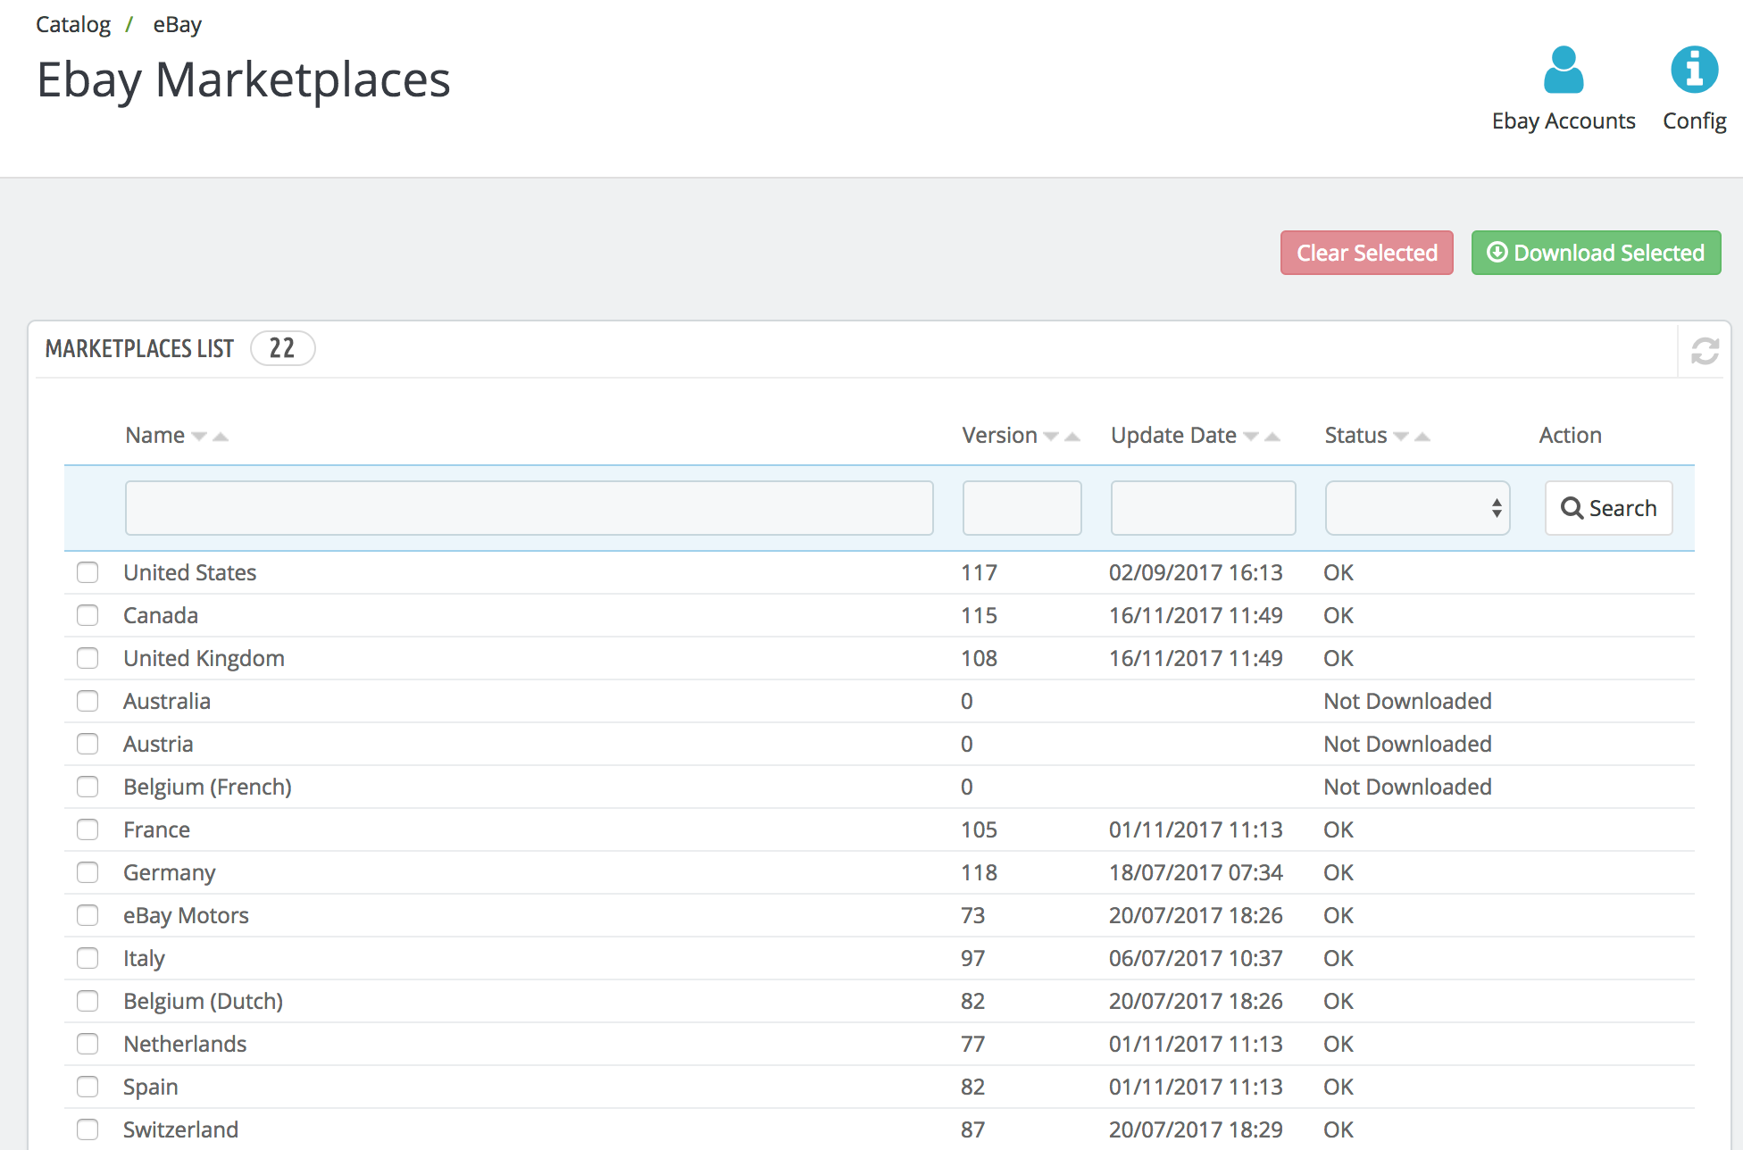Select Belgium (French) checkbox

pyautogui.click(x=88, y=787)
